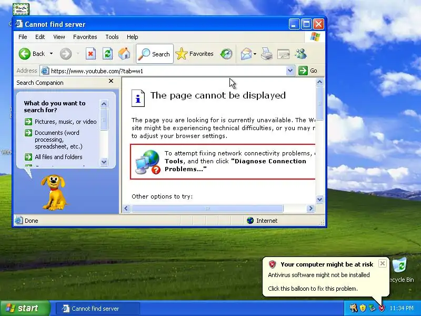Close the Search Companion pane
Image resolution: width=421 pixels, height=316 pixels.
click(111, 81)
